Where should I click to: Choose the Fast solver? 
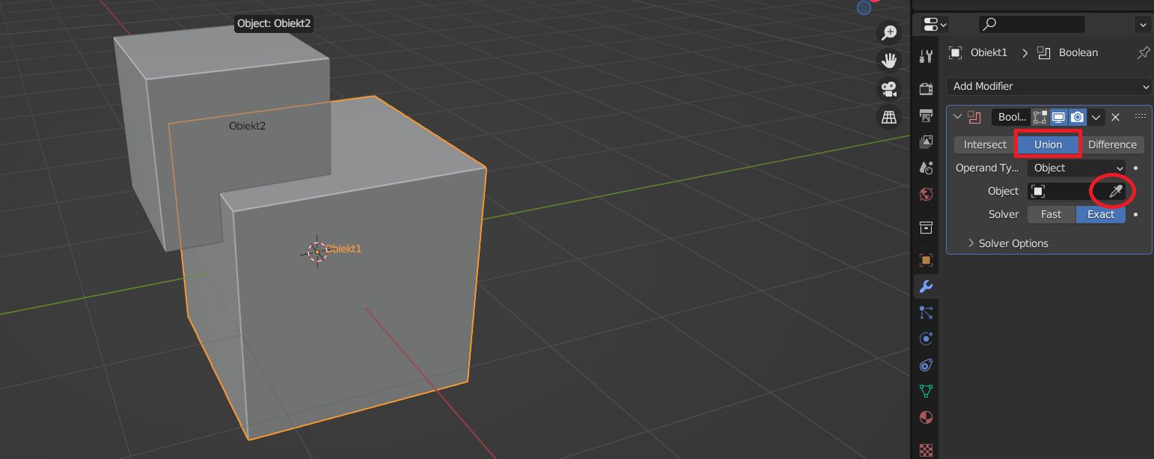coord(1051,214)
